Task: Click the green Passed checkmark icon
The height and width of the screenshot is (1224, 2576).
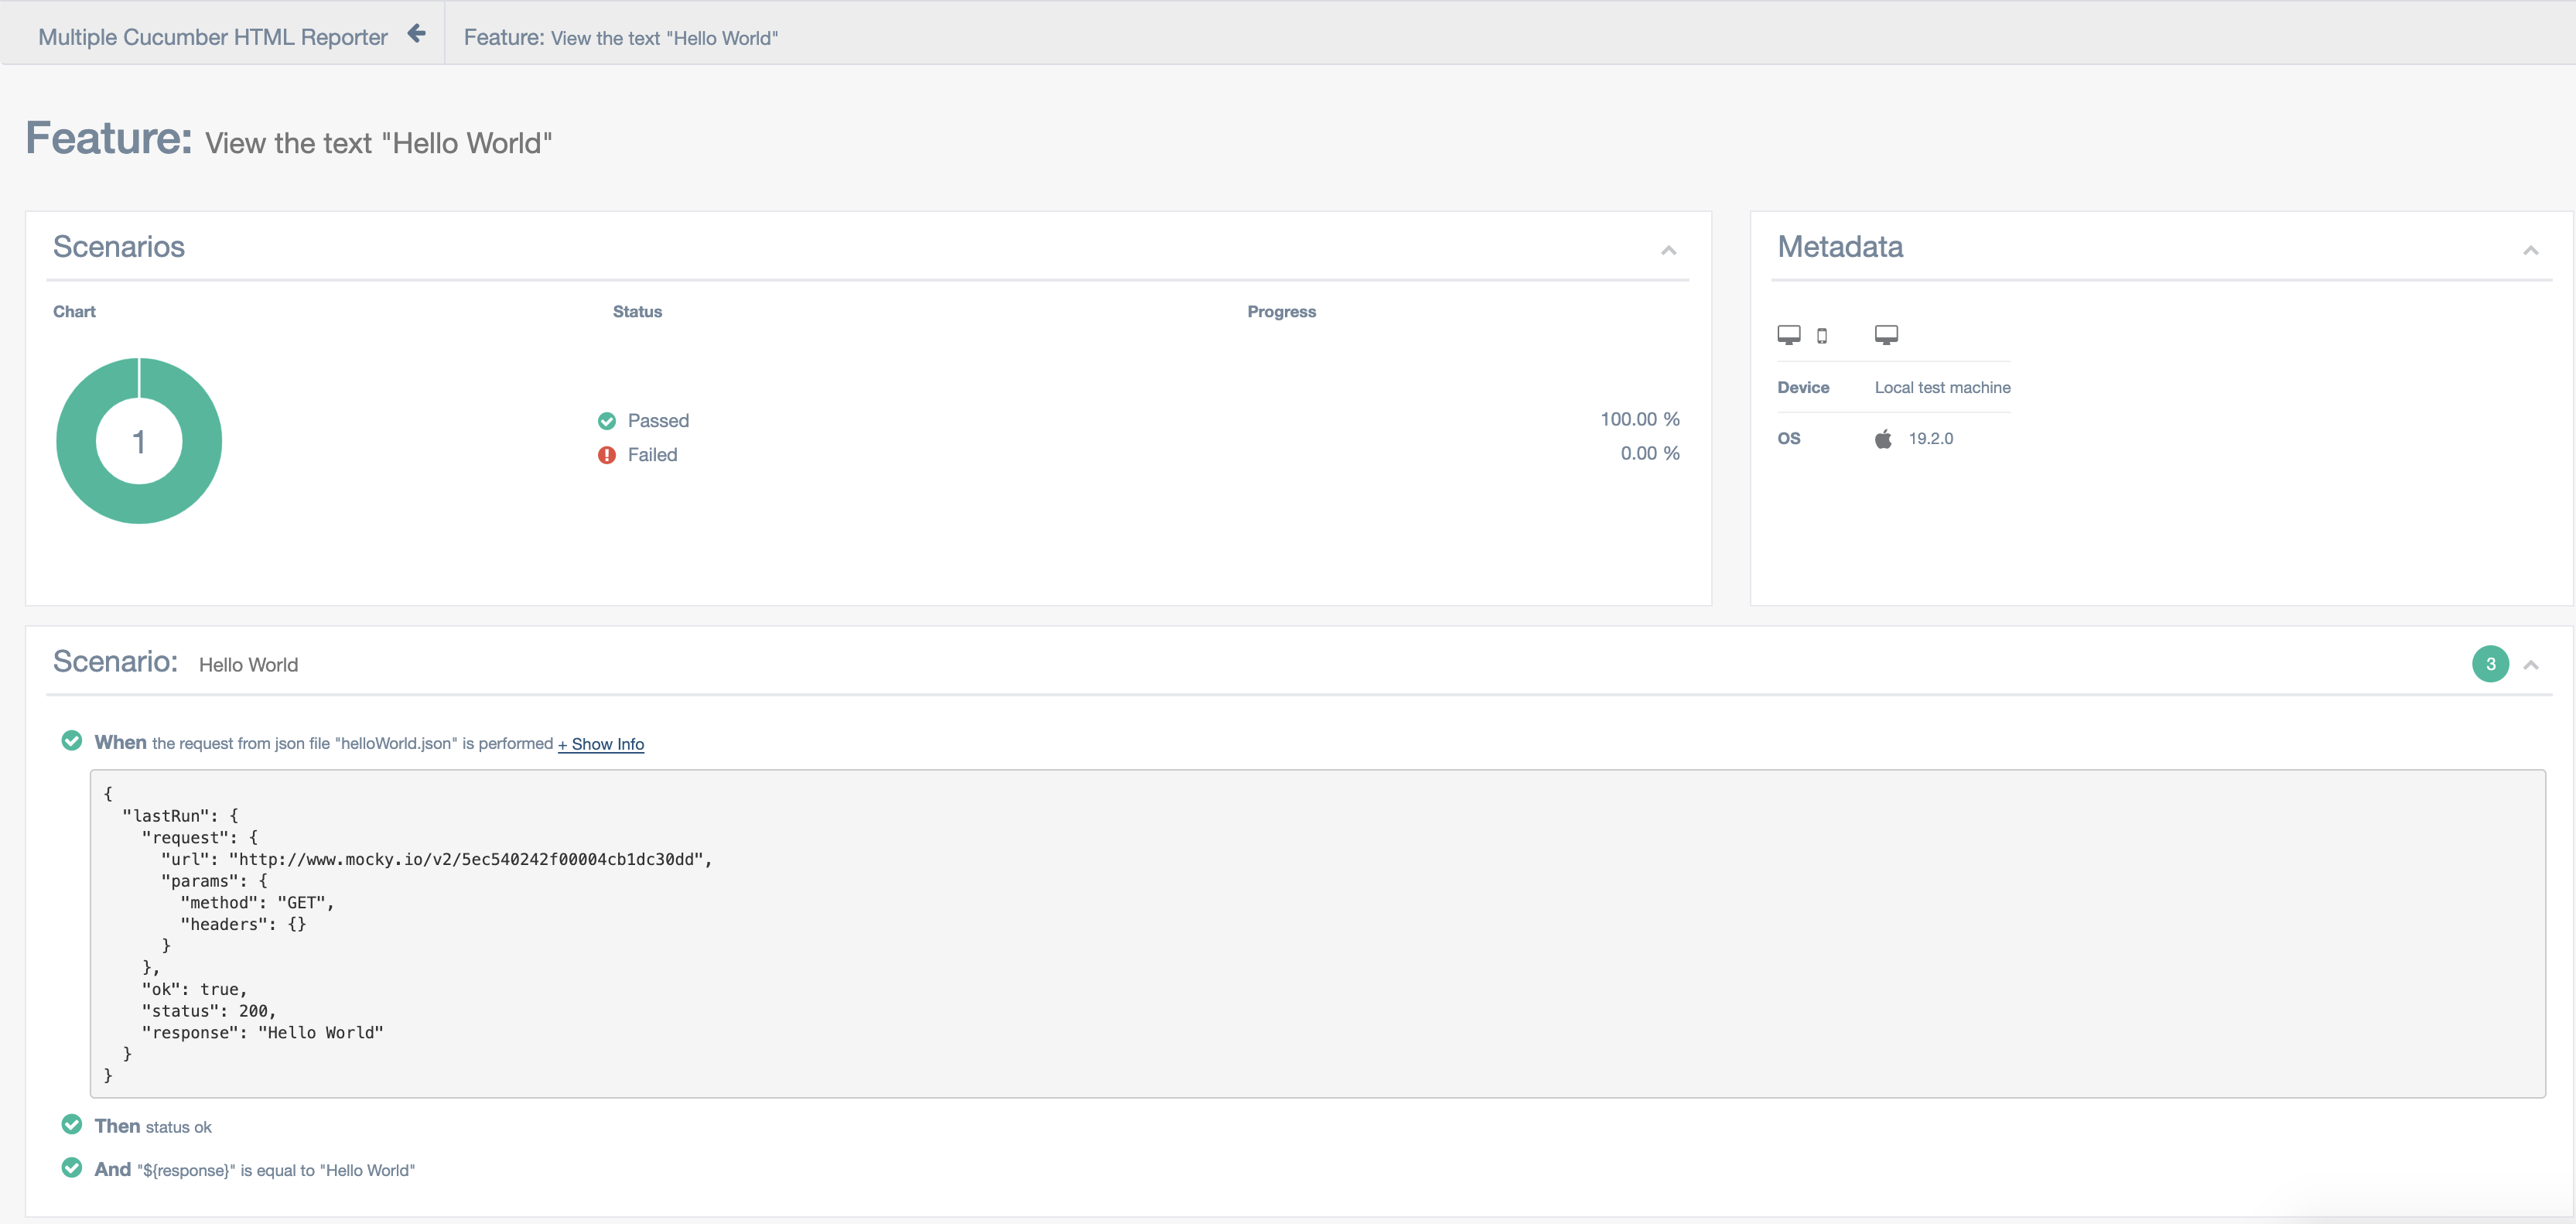Action: [607, 421]
